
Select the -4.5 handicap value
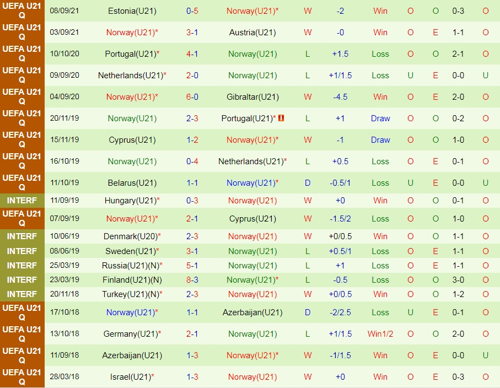pos(340,97)
